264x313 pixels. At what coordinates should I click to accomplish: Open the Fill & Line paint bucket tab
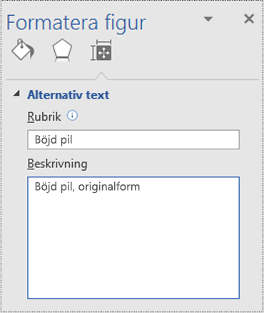(23, 49)
